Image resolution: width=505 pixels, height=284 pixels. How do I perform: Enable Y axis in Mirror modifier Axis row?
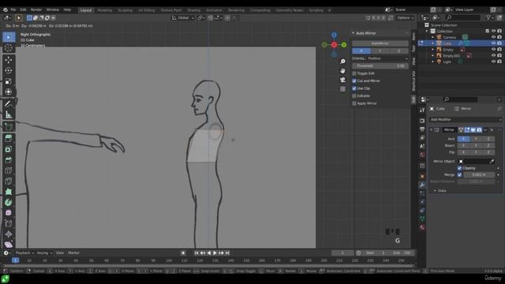point(476,139)
